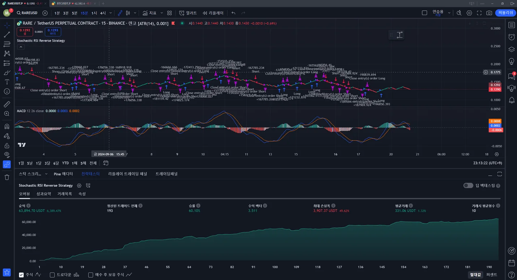This screenshot has width=517, height=280.
Task: Open the indicator templates grid icon
Action: 169,13
